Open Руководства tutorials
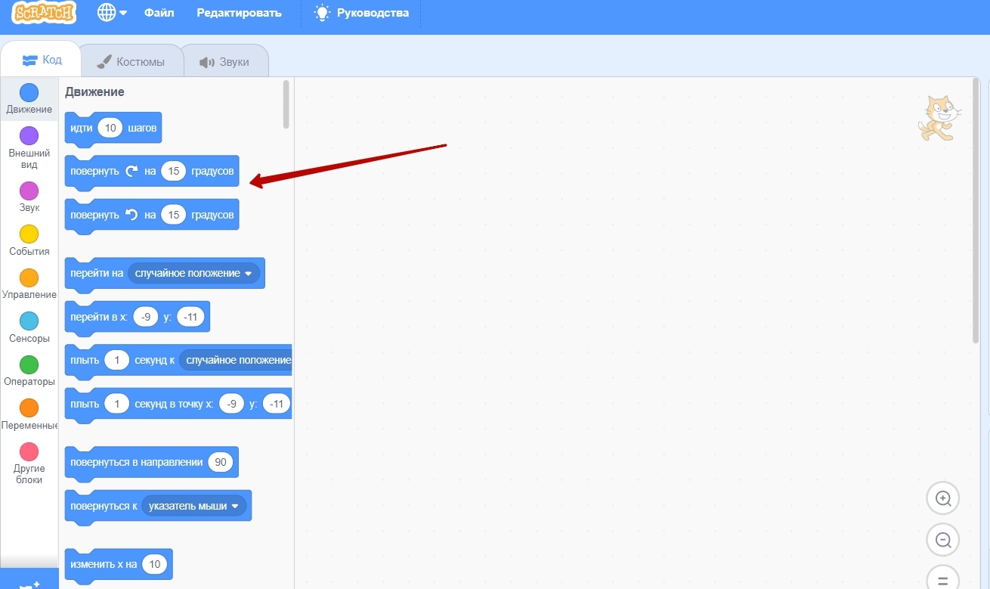 [361, 13]
